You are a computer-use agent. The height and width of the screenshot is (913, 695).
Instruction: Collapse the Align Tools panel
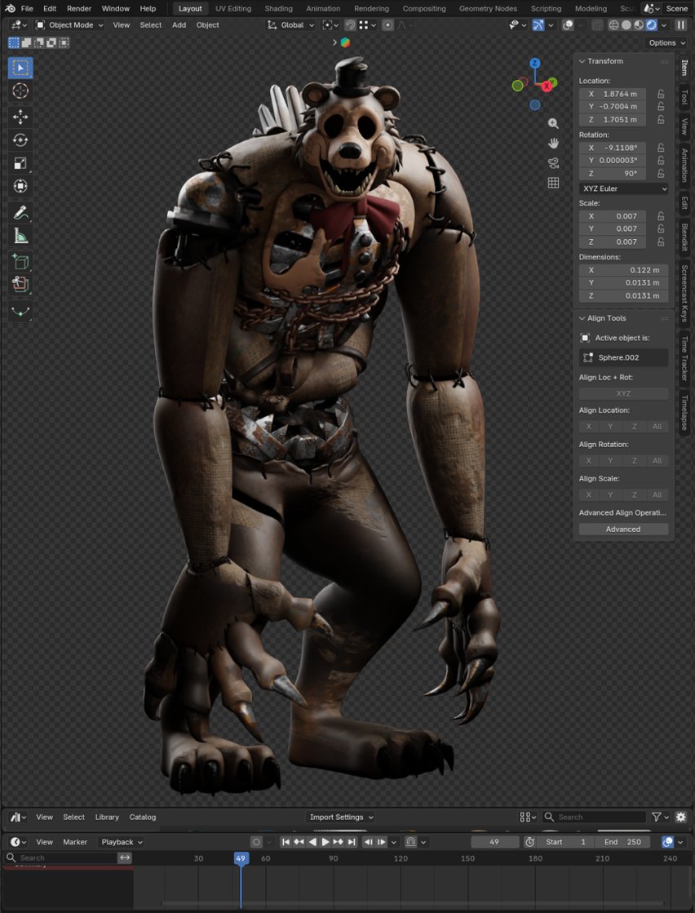pos(582,318)
